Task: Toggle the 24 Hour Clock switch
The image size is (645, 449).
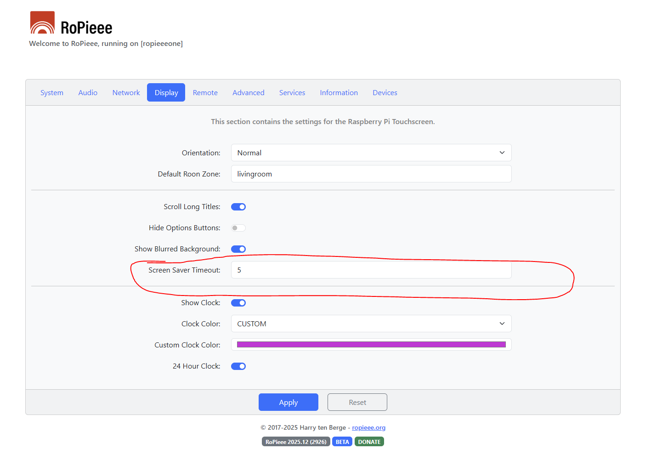Action: pos(238,366)
